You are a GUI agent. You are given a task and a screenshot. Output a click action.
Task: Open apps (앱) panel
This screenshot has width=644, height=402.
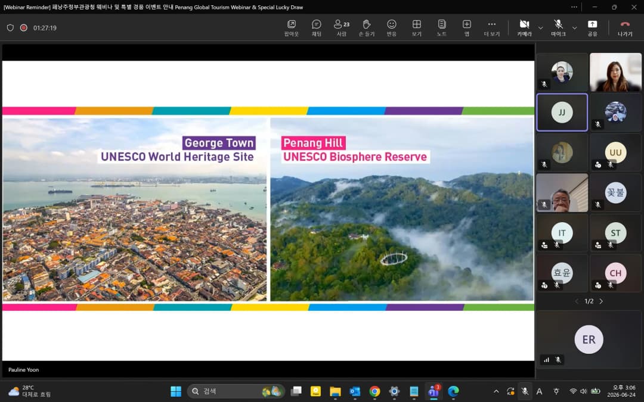(466, 28)
